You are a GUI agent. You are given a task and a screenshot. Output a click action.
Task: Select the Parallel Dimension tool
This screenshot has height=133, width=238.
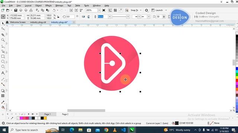3,79
